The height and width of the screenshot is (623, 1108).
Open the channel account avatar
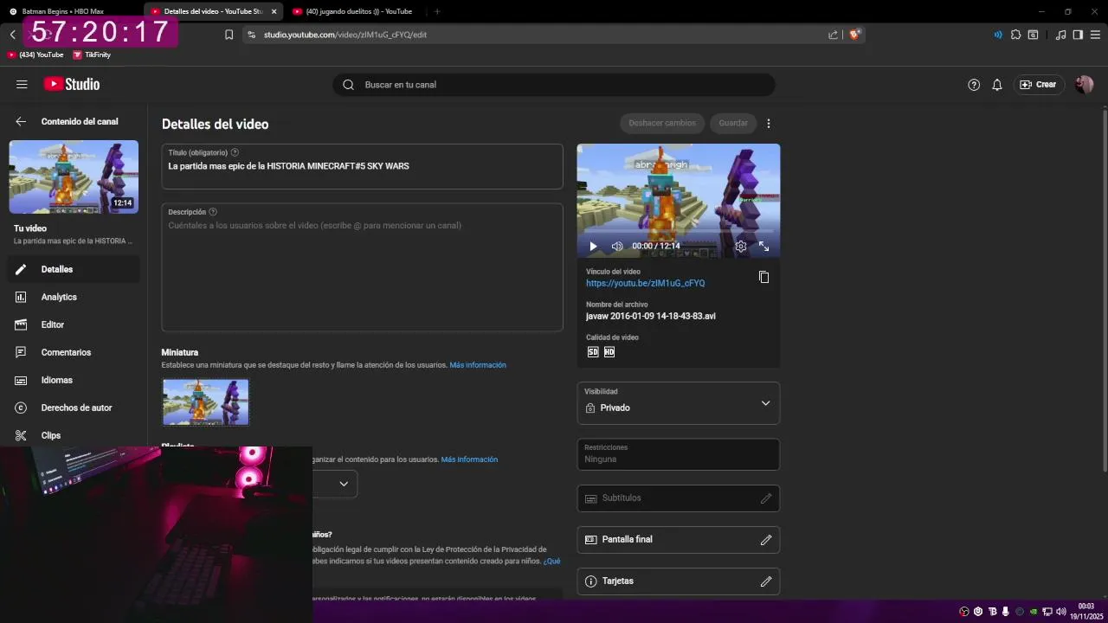pyautogui.click(x=1084, y=85)
